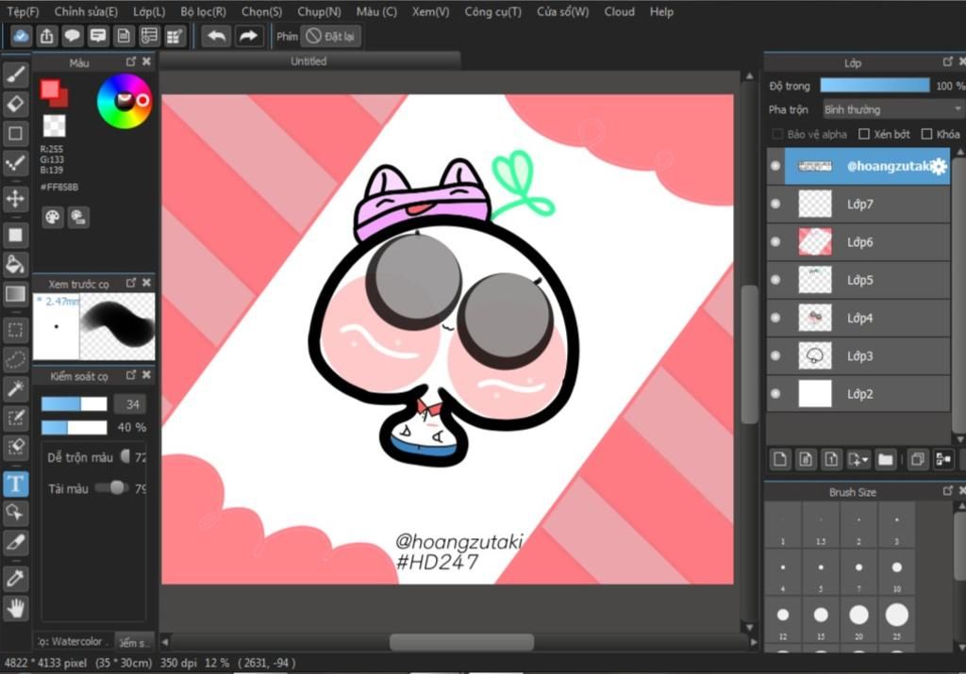Image resolution: width=966 pixels, height=674 pixels.
Task: Select the Gradient tool
Action: tap(15, 293)
